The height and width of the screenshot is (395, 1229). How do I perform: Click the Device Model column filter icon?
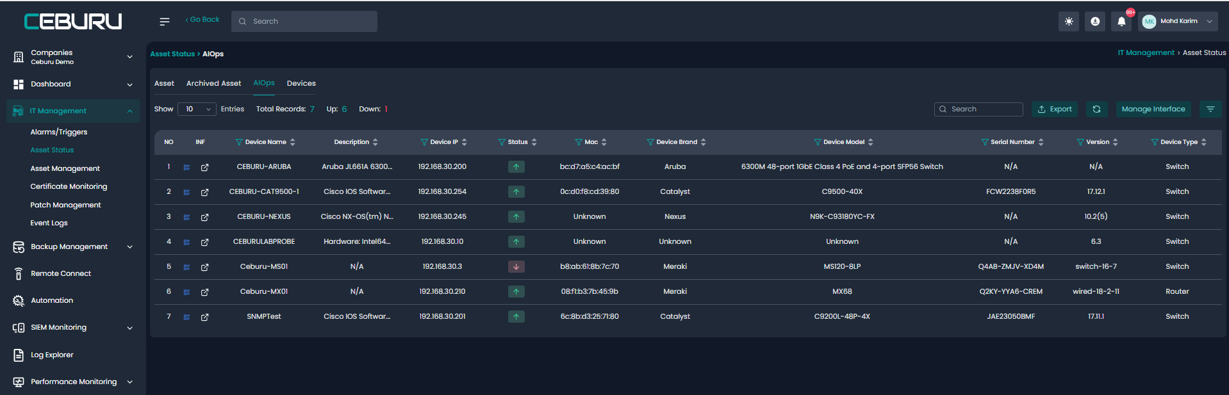tap(818, 142)
